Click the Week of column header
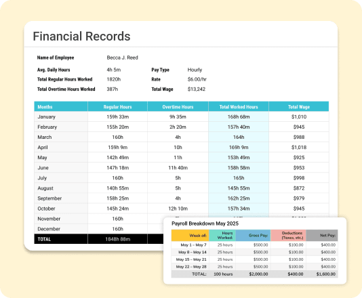 tap(190, 236)
